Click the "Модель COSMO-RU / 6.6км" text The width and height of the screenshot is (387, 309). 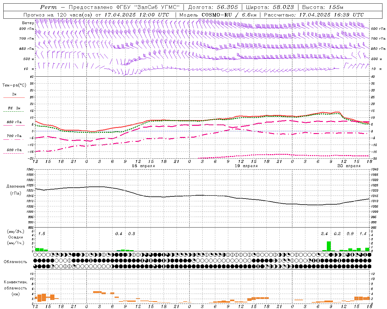218,15
